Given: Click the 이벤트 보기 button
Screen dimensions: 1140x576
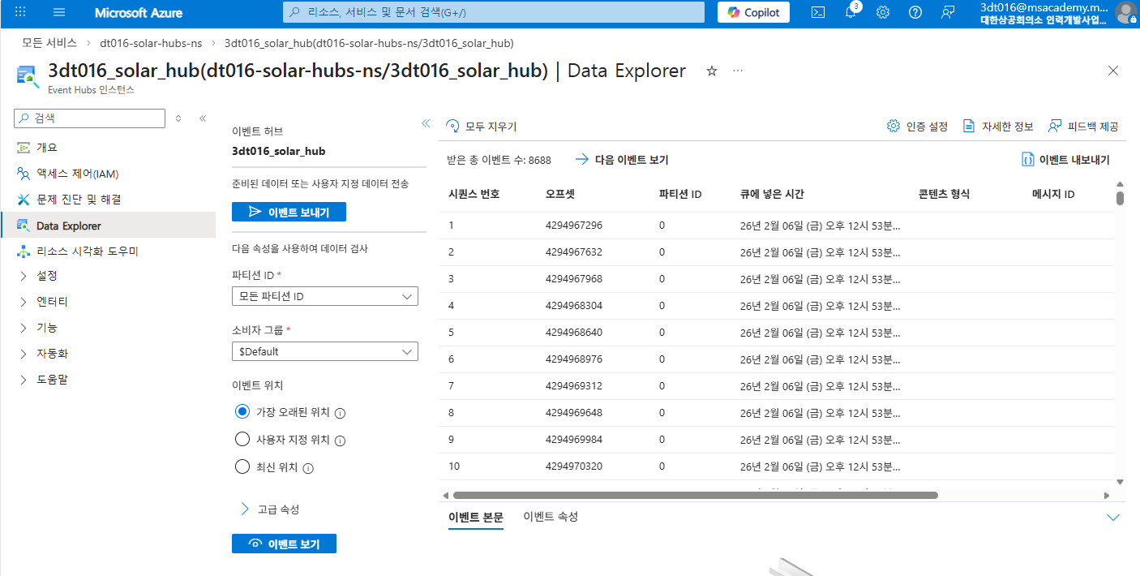Looking at the screenshot, I should point(284,544).
